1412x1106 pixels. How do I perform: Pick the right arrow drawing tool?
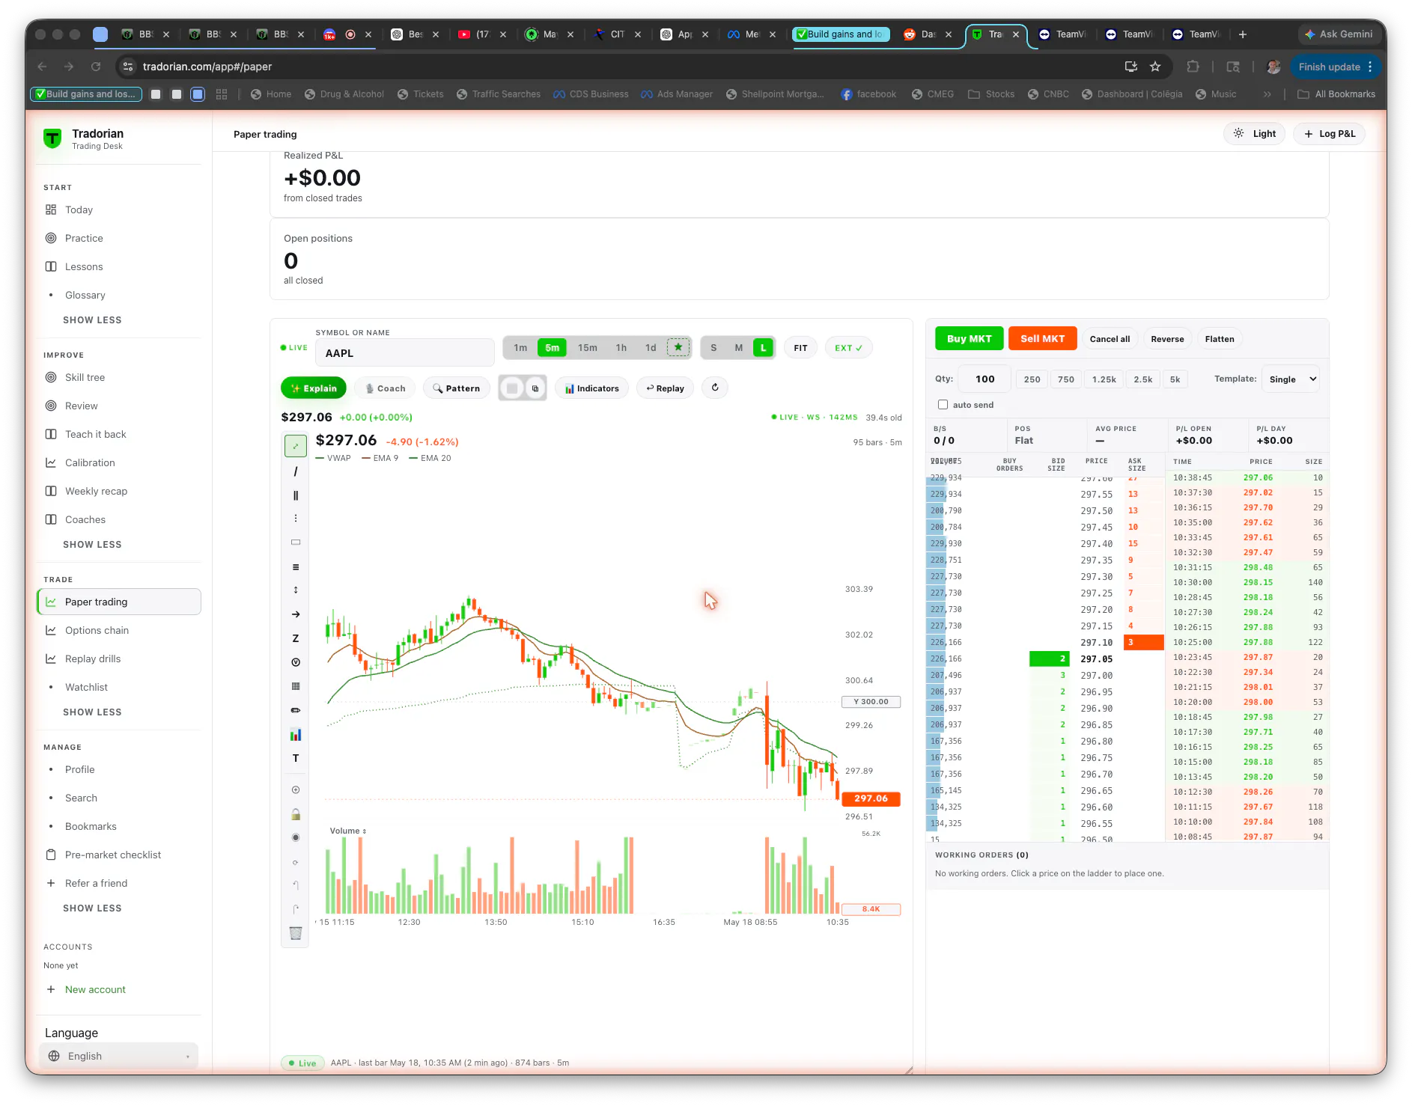(x=296, y=614)
